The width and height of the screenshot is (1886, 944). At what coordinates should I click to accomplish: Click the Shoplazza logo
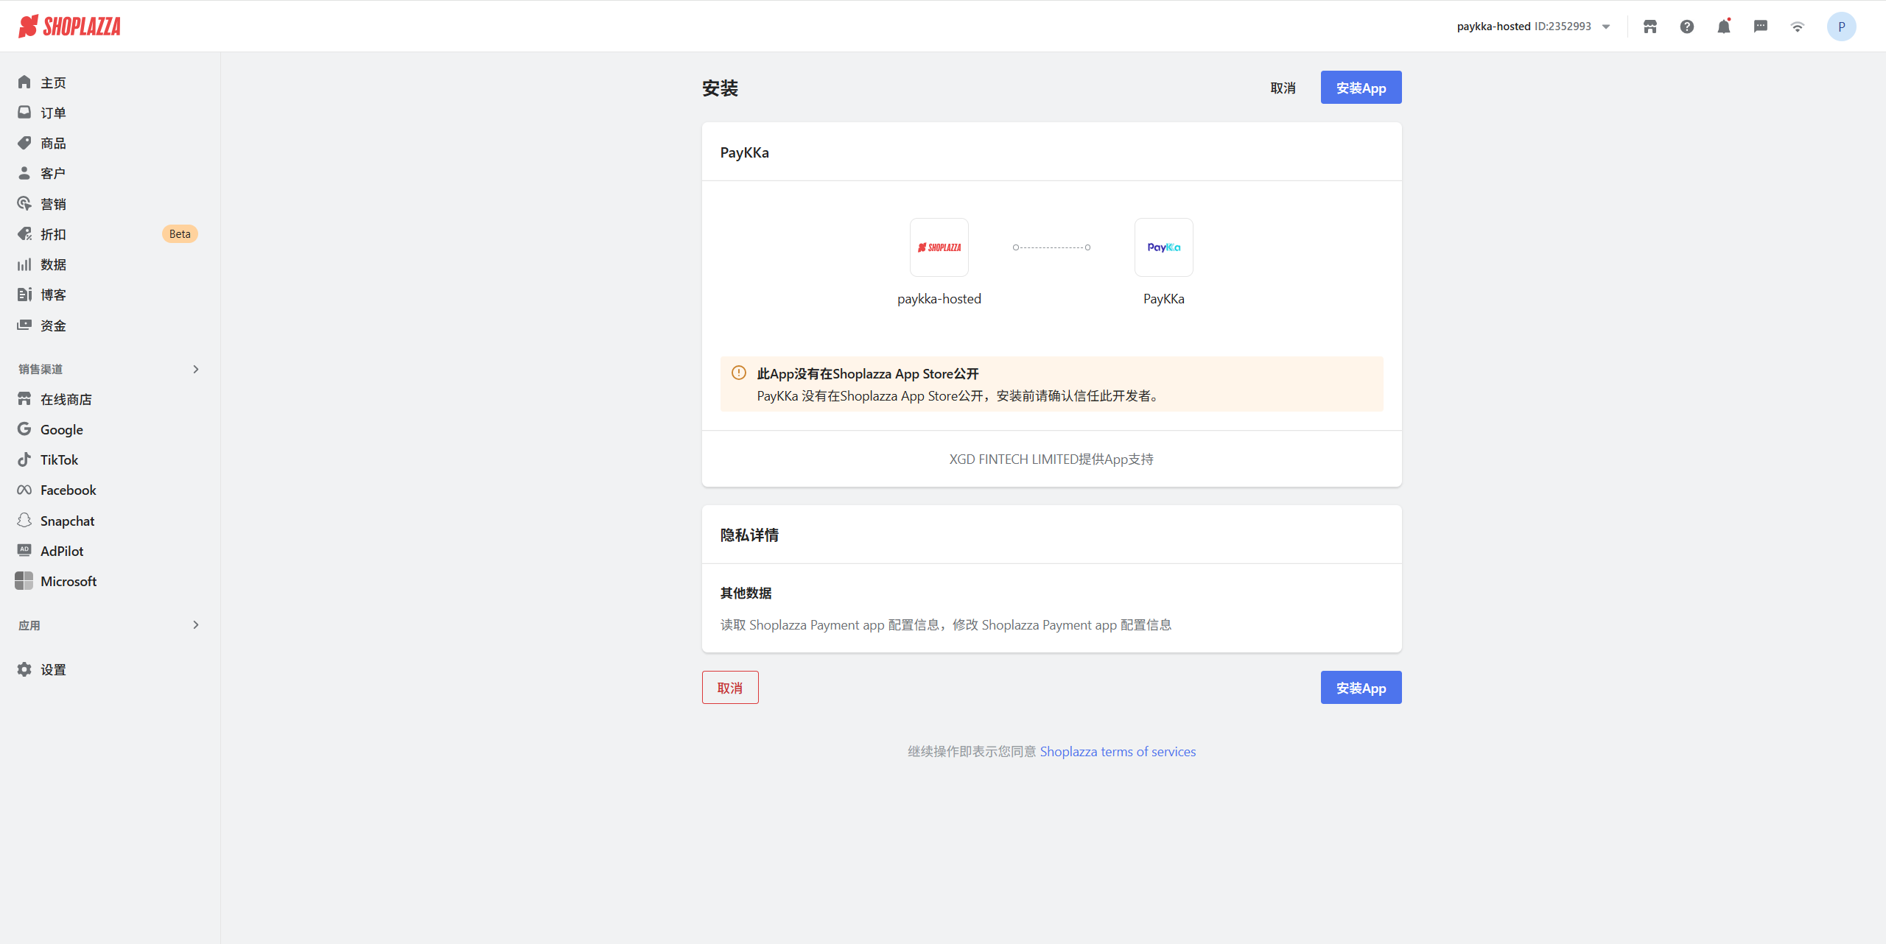tap(70, 27)
